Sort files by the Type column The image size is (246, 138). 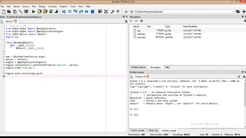coord(168,26)
